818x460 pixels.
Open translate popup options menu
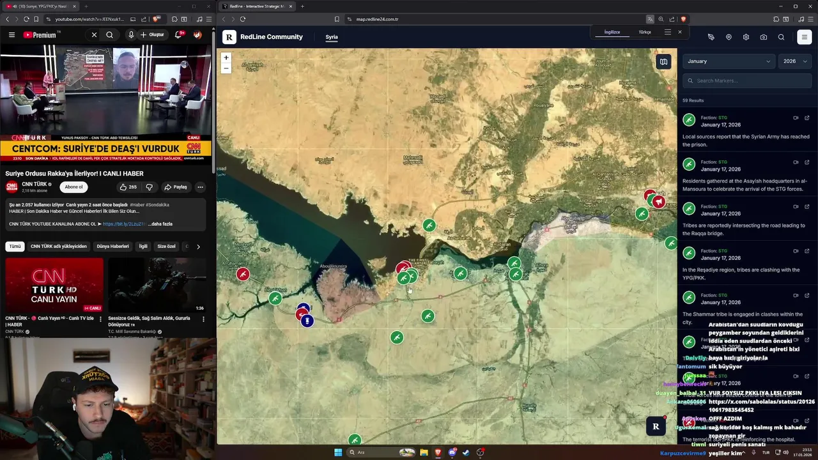point(667,32)
